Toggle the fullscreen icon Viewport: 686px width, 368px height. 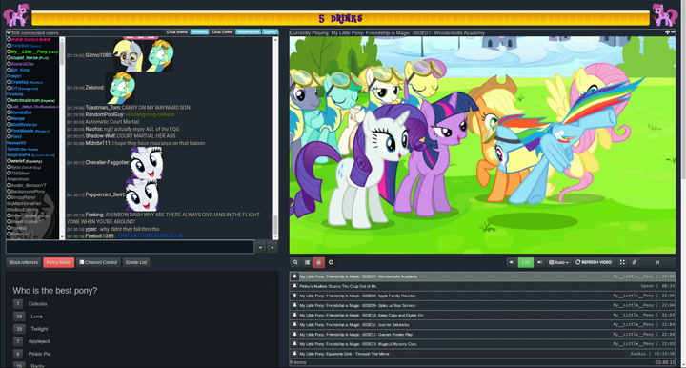(622, 262)
